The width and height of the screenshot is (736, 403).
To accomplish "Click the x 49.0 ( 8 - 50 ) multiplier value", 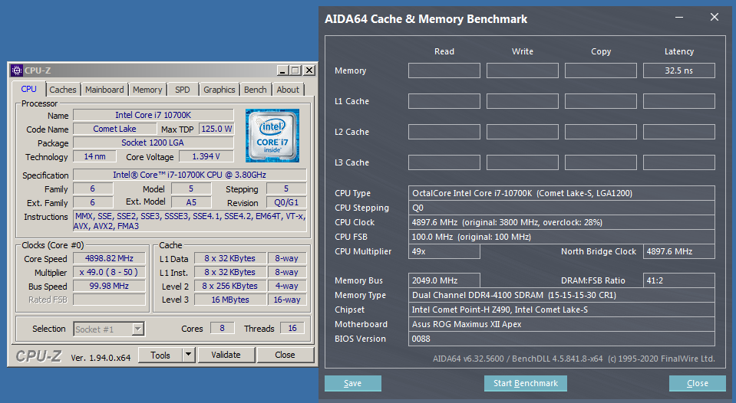I will click(109, 272).
